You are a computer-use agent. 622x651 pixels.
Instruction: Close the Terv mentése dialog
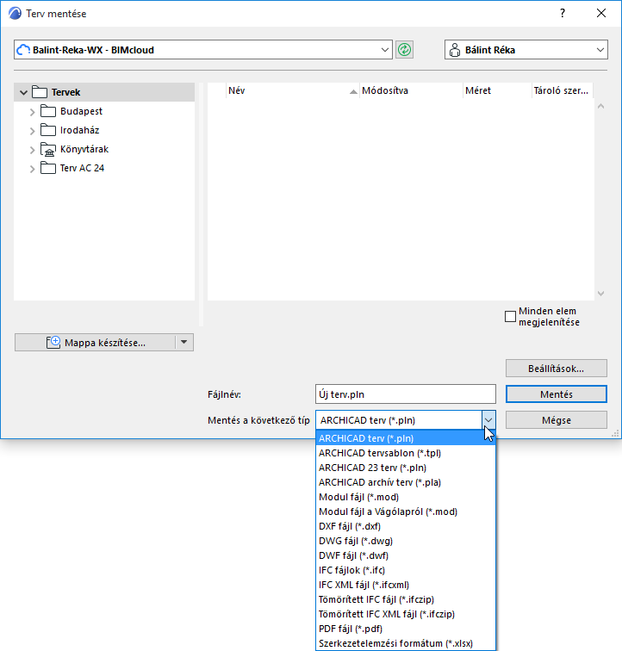[x=601, y=13]
